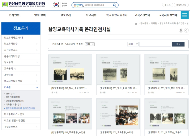Open 보유기록물현황 sidebar link
190x136 pixels.
(x=13, y=97)
